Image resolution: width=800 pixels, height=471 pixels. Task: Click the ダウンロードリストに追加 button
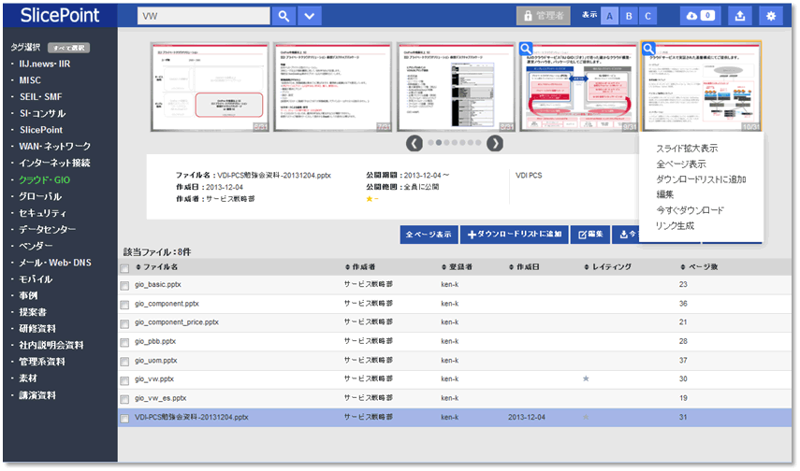pos(514,234)
